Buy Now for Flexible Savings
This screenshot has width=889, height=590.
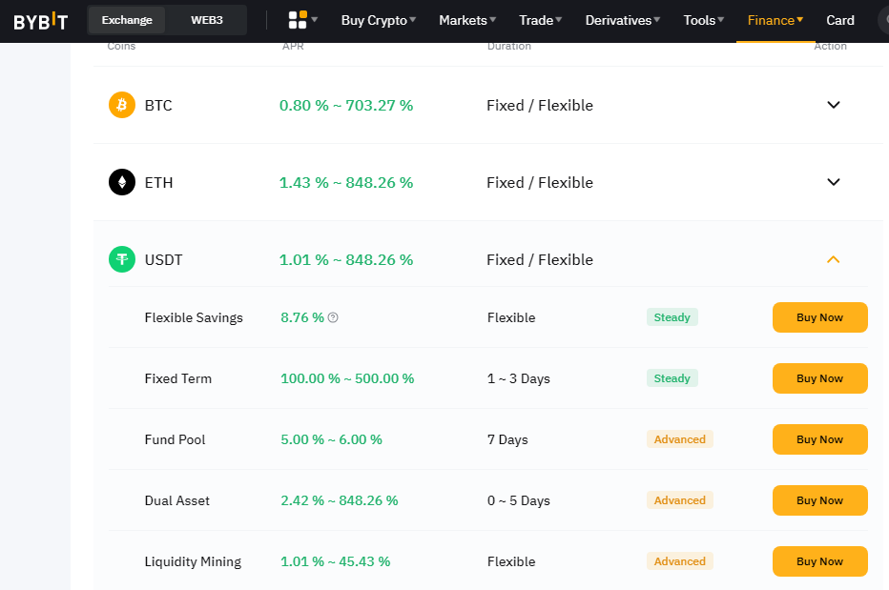point(819,317)
